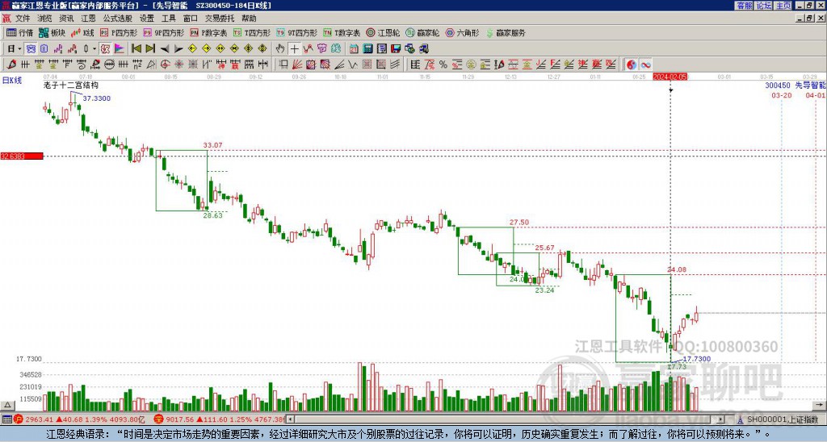The width and height of the screenshot is (827, 442).
Task: Click the 33.07 price label
Action: [x=212, y=145]
